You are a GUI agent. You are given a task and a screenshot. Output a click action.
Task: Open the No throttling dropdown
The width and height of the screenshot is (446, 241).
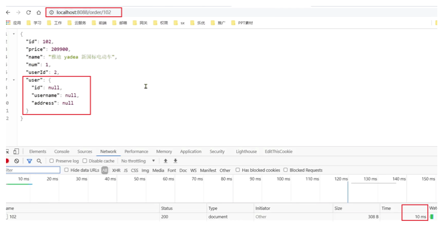138,161
